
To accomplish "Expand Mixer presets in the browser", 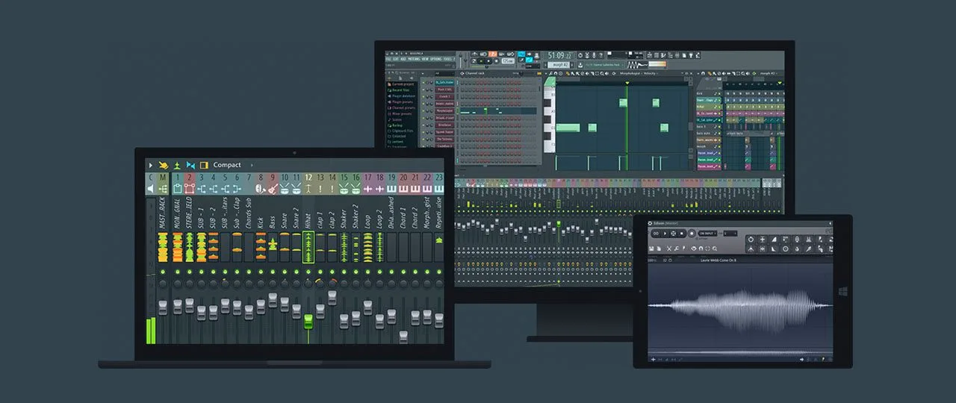I will tap(400, 113).
